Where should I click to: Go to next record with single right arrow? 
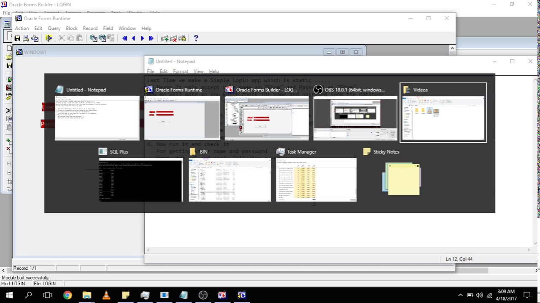pyautogui.click(x=142, y=38)
